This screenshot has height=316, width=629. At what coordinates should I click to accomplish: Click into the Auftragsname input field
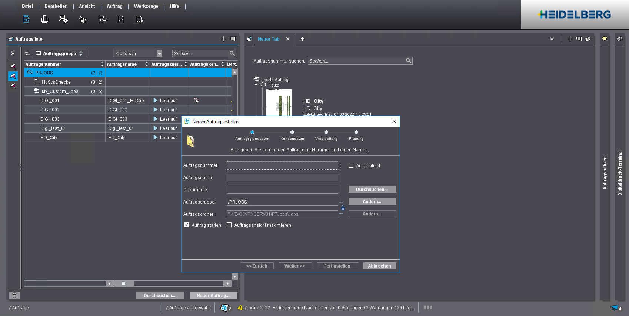click(282, 177)
